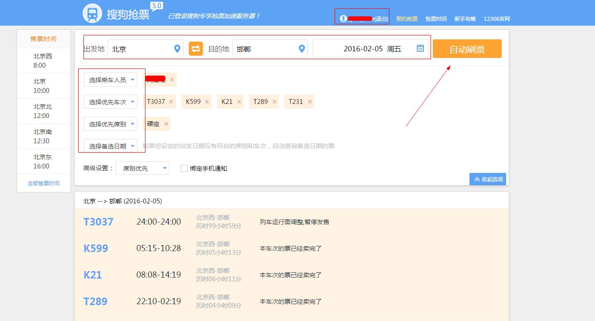
Task: Click the swap departure and destination icon
Action: (x=196, y=49)
